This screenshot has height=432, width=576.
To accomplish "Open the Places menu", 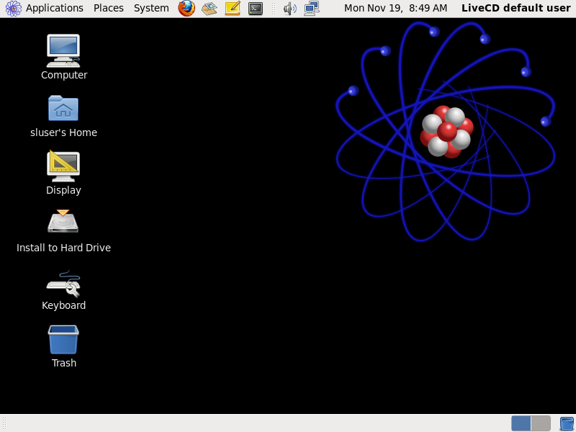I will point(108,8).
